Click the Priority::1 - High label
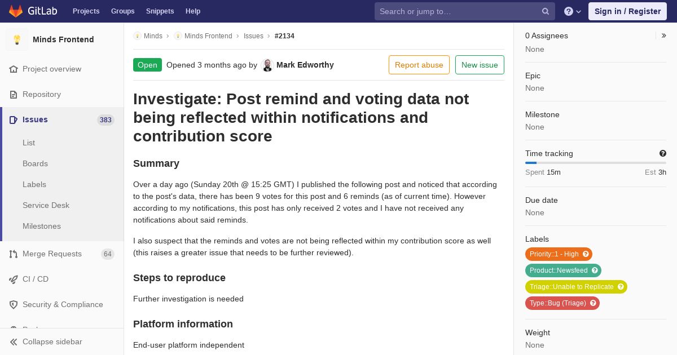 click(554, 254)
